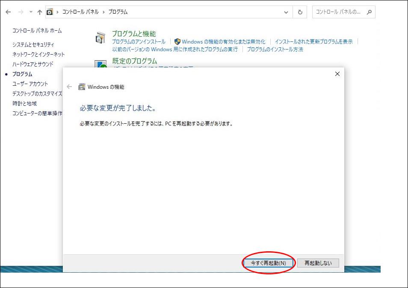Go up one folder level
Viewport: 408px width, 288px height.
[x=39, y=12]
